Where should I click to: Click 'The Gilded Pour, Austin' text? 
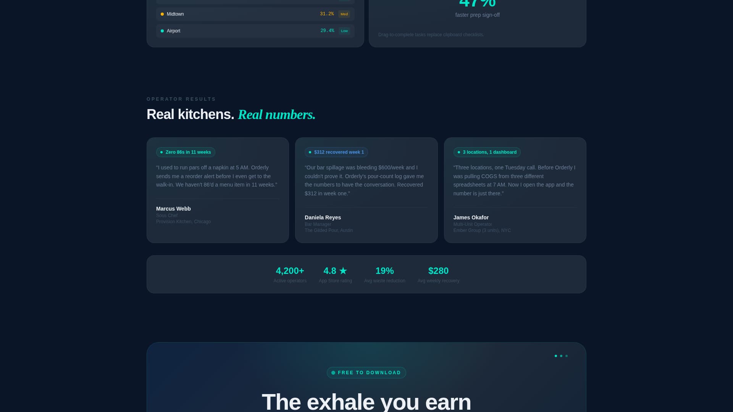pyautogui.click(x=328, y=230)
